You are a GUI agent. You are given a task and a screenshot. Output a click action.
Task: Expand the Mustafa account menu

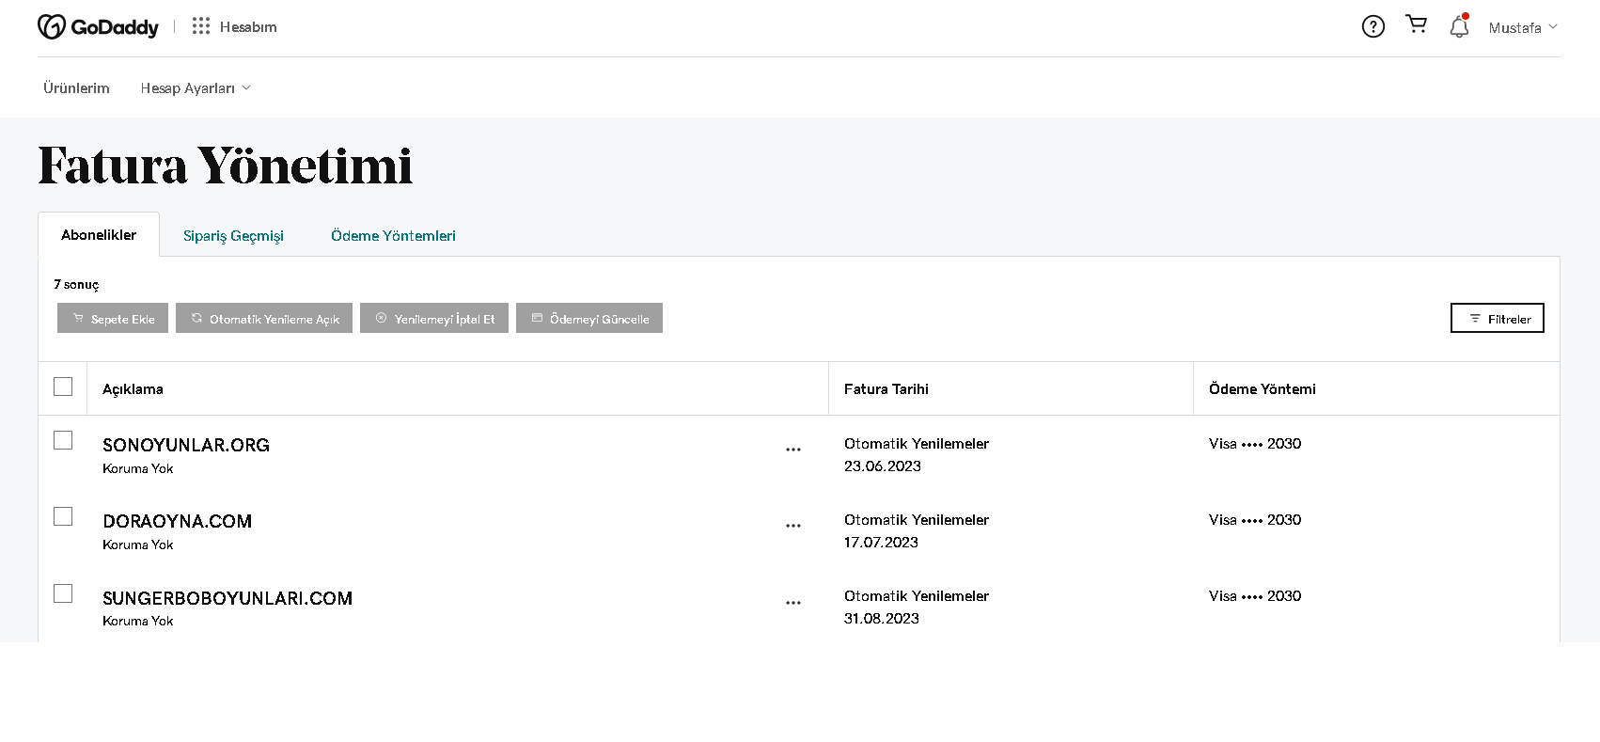tap(1523, 27)
